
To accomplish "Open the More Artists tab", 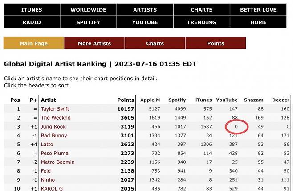I will point(94,43).
